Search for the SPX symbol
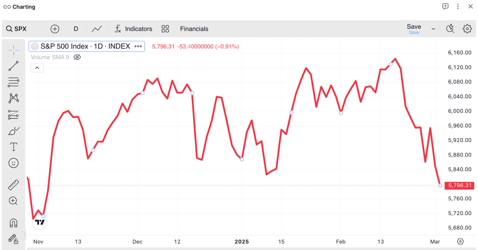The image size is (478, 250). (17, 29)
